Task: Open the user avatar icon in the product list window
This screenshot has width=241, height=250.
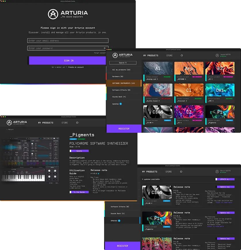Action: coord(217,55)
